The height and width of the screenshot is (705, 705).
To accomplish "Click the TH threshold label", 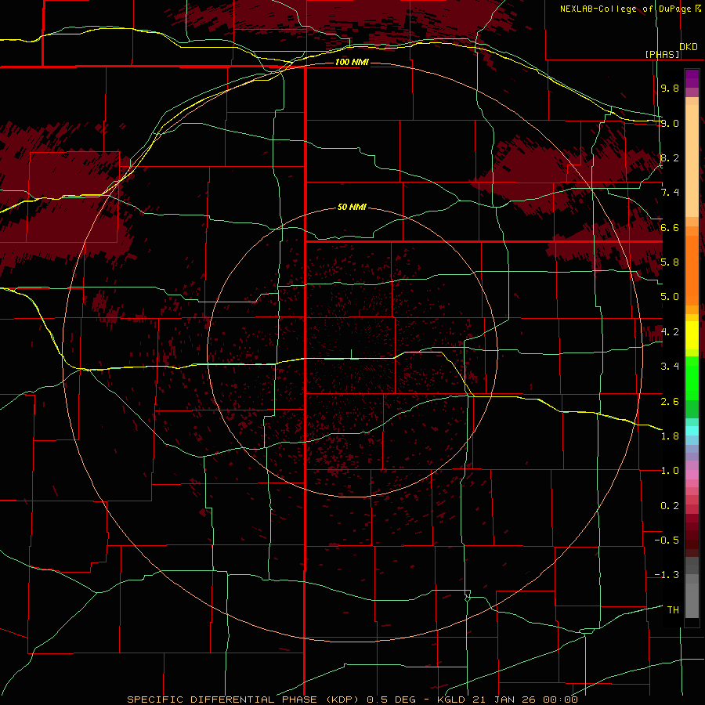I will point(673,610).
